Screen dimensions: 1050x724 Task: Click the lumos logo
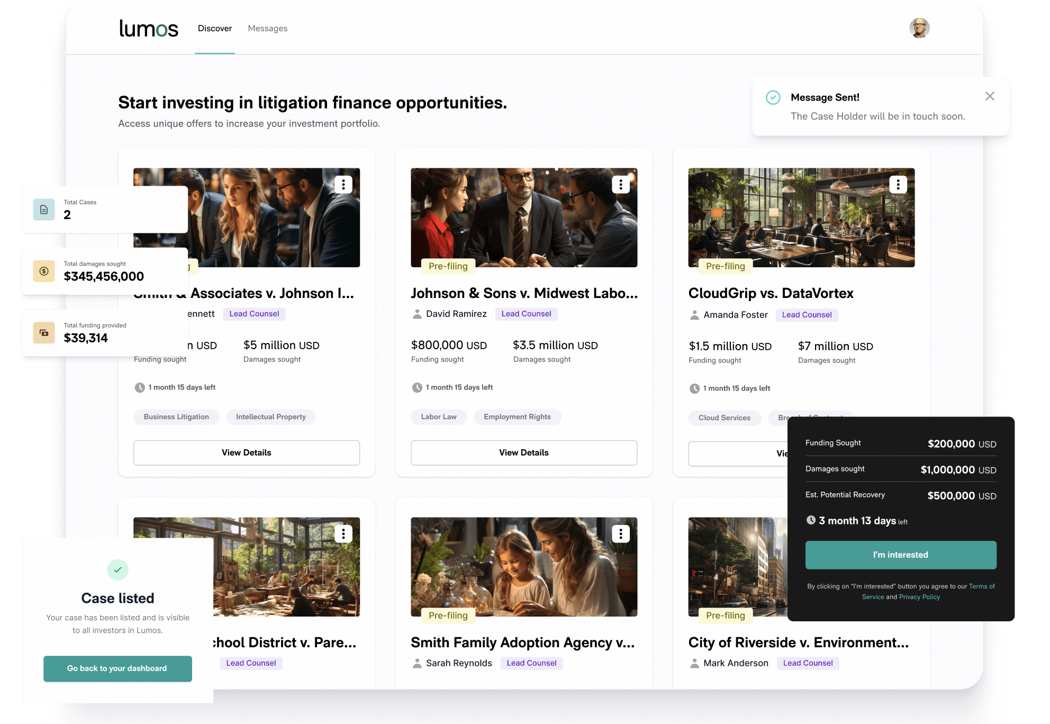149,28
